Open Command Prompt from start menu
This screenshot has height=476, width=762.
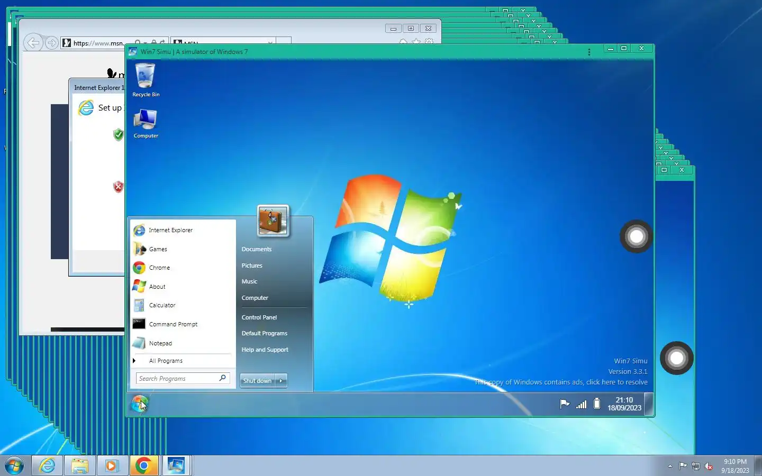[183, 324]
